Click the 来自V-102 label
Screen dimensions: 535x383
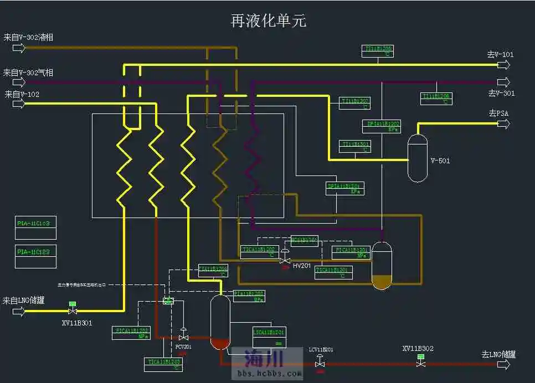[x=22, y=94]
